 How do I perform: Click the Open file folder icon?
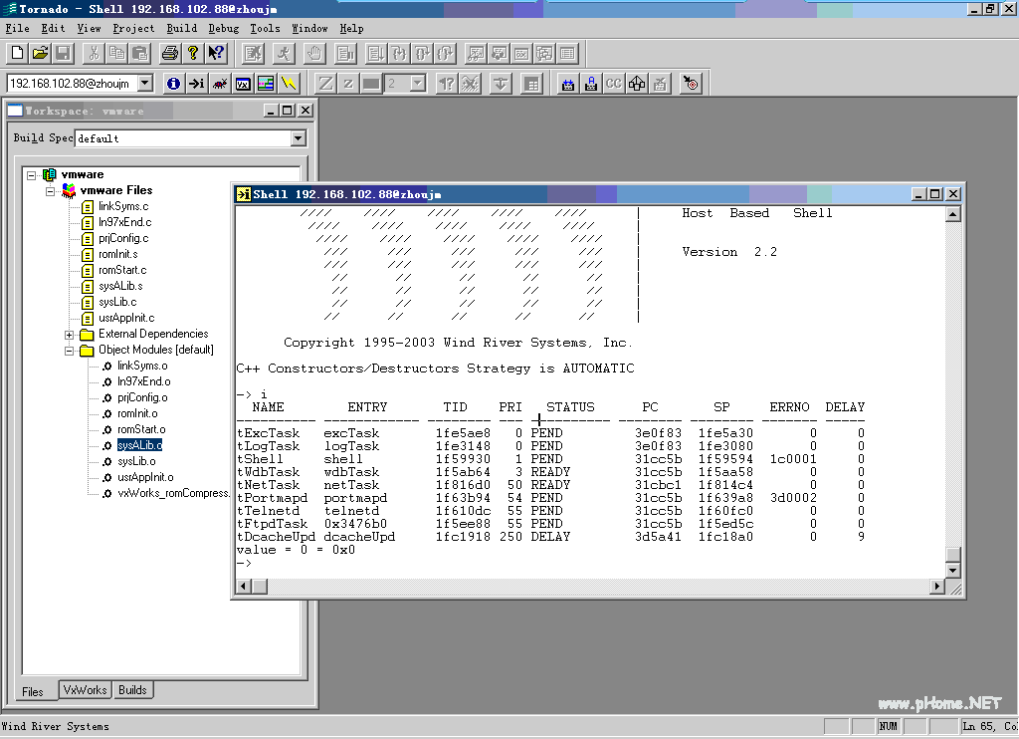click(40, 54)
